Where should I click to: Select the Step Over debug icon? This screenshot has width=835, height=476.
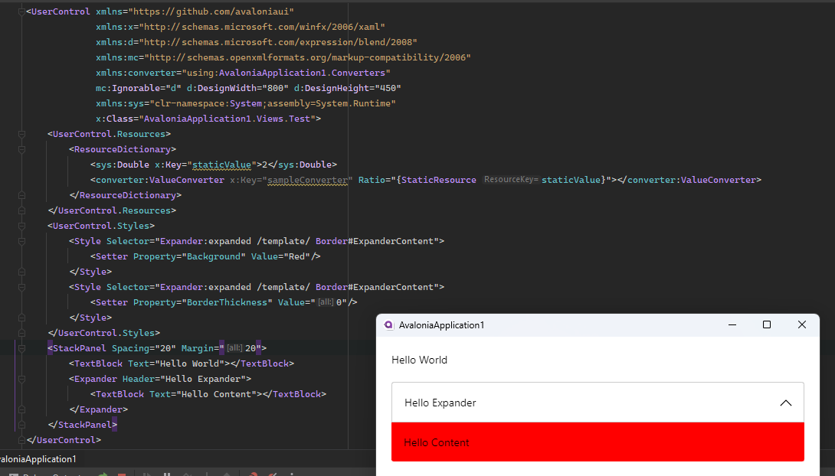click(186, 473)
